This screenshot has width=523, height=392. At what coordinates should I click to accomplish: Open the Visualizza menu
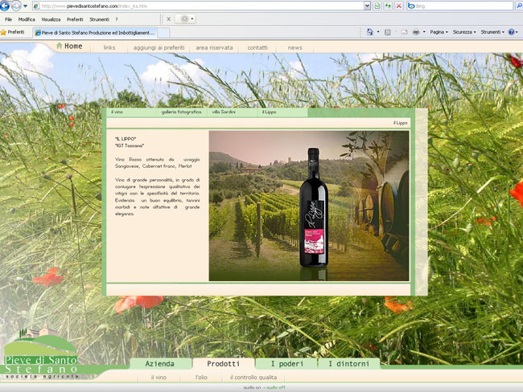pyautogui.click(x=51, y=19)
